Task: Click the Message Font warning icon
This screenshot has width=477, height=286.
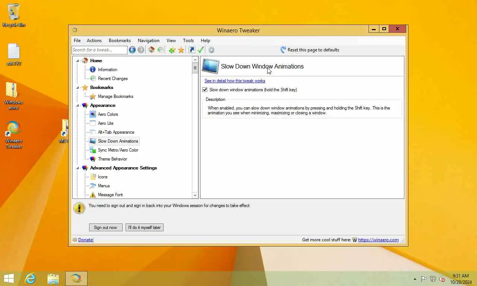Action: (x=93, y=195)
